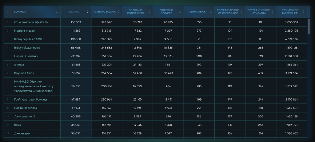Image resolution: width=315 pixels, height=142 pixels.
Task: Click sort icon for Потеряно ковров от аварий
Action: 273,12
